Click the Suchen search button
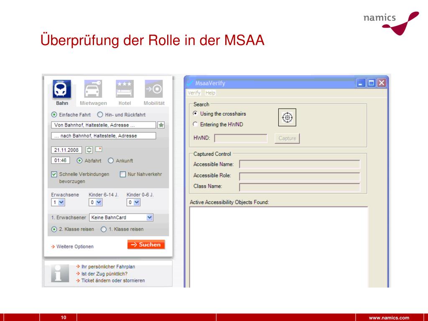 146,245
